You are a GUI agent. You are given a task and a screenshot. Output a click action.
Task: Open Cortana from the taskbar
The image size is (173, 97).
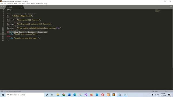47,95
